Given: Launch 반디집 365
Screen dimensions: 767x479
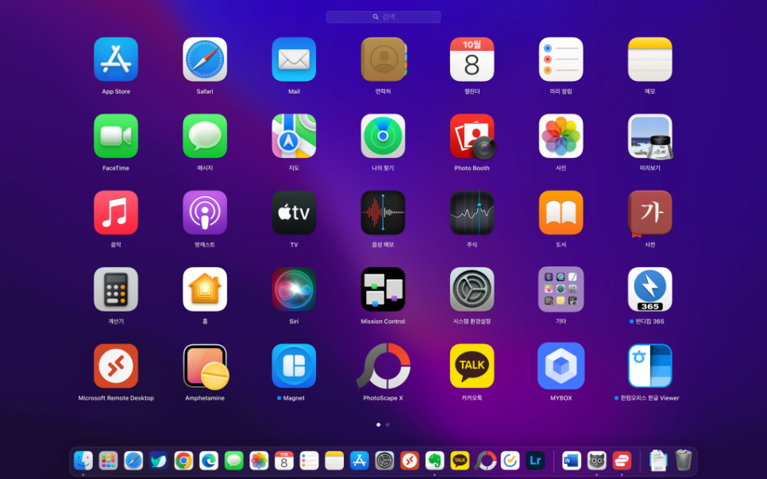Looking at the screenshot, I should [650, 289].
